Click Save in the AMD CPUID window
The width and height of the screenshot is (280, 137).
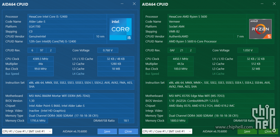[x=247, y=131]
